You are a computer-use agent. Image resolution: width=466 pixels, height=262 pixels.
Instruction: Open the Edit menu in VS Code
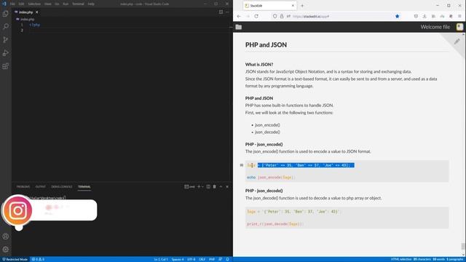click(x=21, y=4)
